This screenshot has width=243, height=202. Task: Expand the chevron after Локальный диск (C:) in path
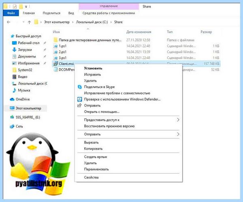(111, 22)
